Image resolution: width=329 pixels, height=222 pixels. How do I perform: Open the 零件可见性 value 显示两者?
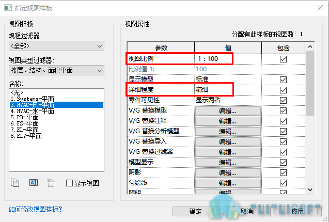coord(228,100)
